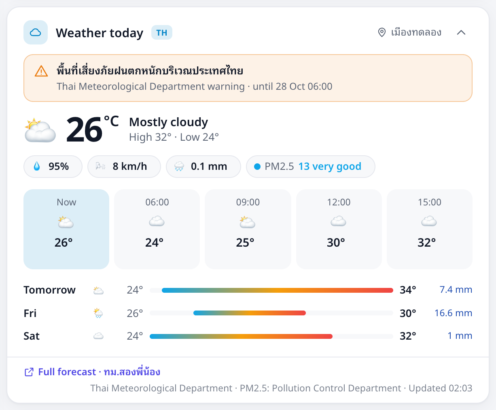Screen dimensions: 496x410
Task: Click Tomorrow's partly cloudy icon
Action: point(98,290)
